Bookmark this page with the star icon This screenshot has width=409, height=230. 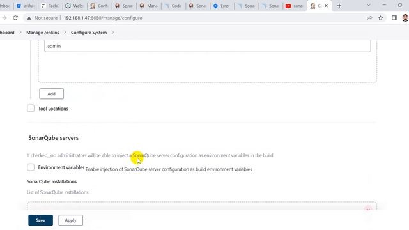381,18
